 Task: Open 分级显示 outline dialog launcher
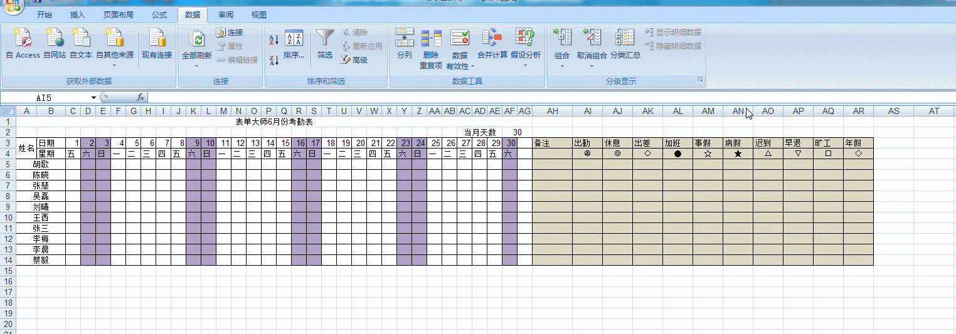701,81
